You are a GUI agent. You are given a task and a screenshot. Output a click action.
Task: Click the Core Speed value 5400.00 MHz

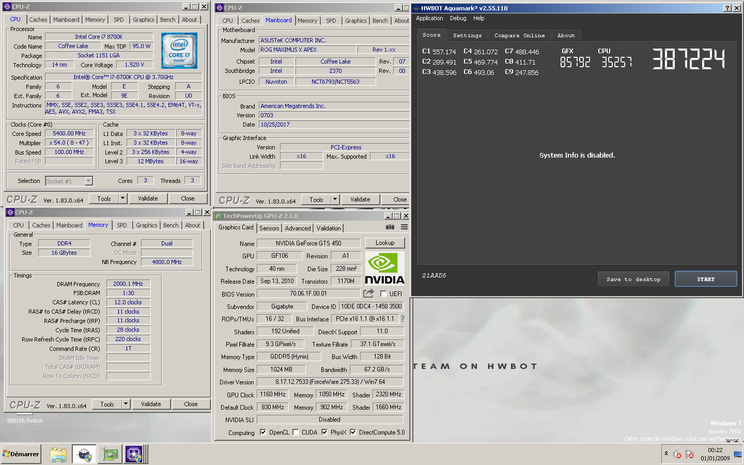(x=69, y=133)
